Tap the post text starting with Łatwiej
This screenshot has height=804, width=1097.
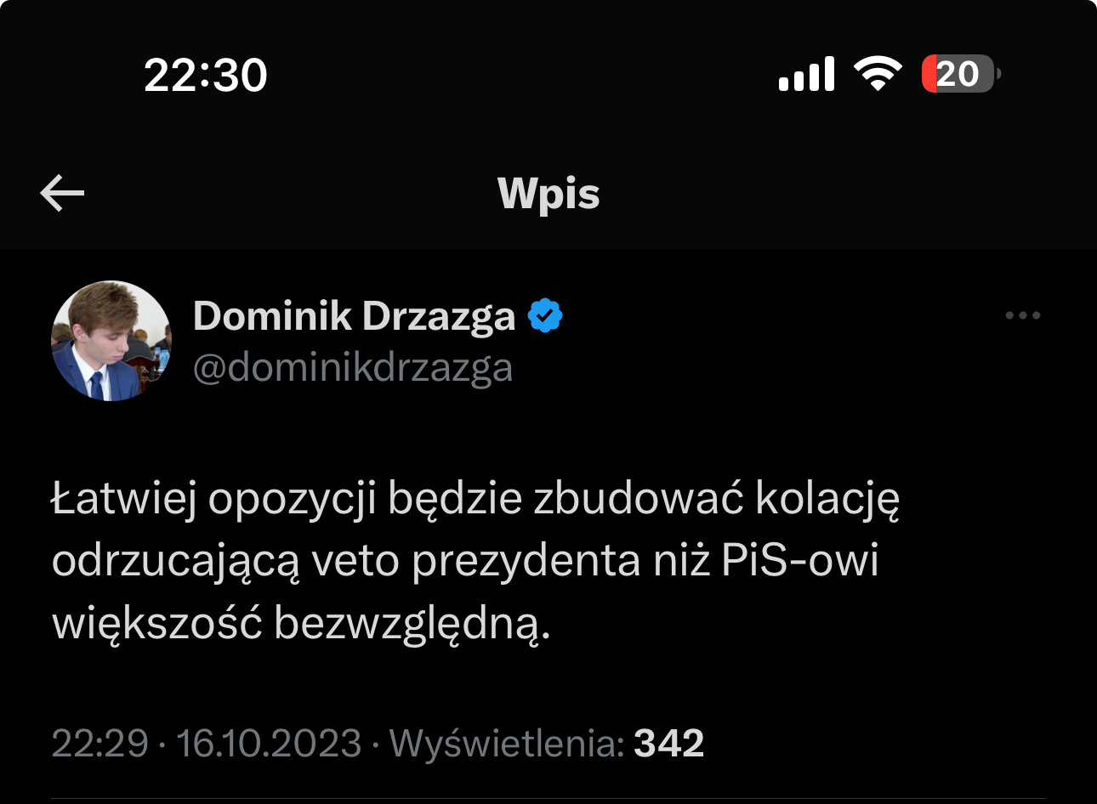pos(476,561)
